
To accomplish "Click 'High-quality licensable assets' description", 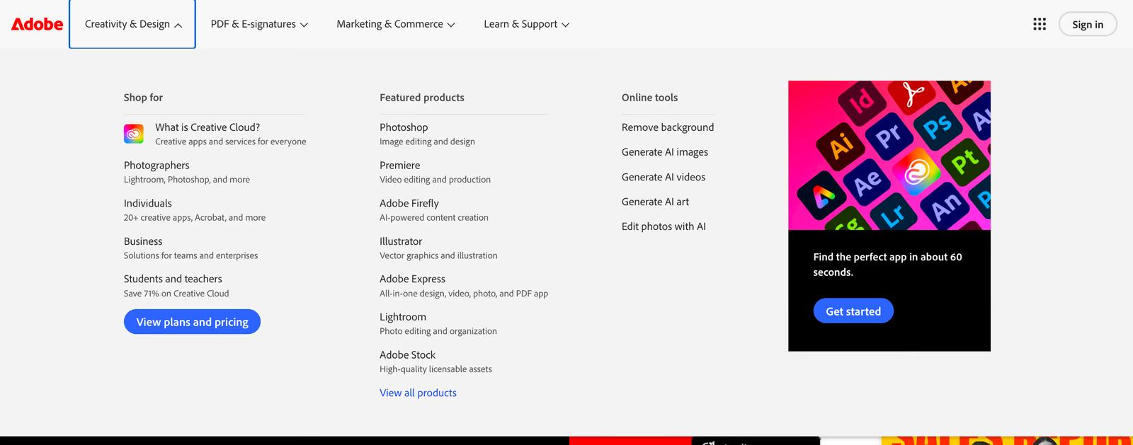I will click(435, 369).
